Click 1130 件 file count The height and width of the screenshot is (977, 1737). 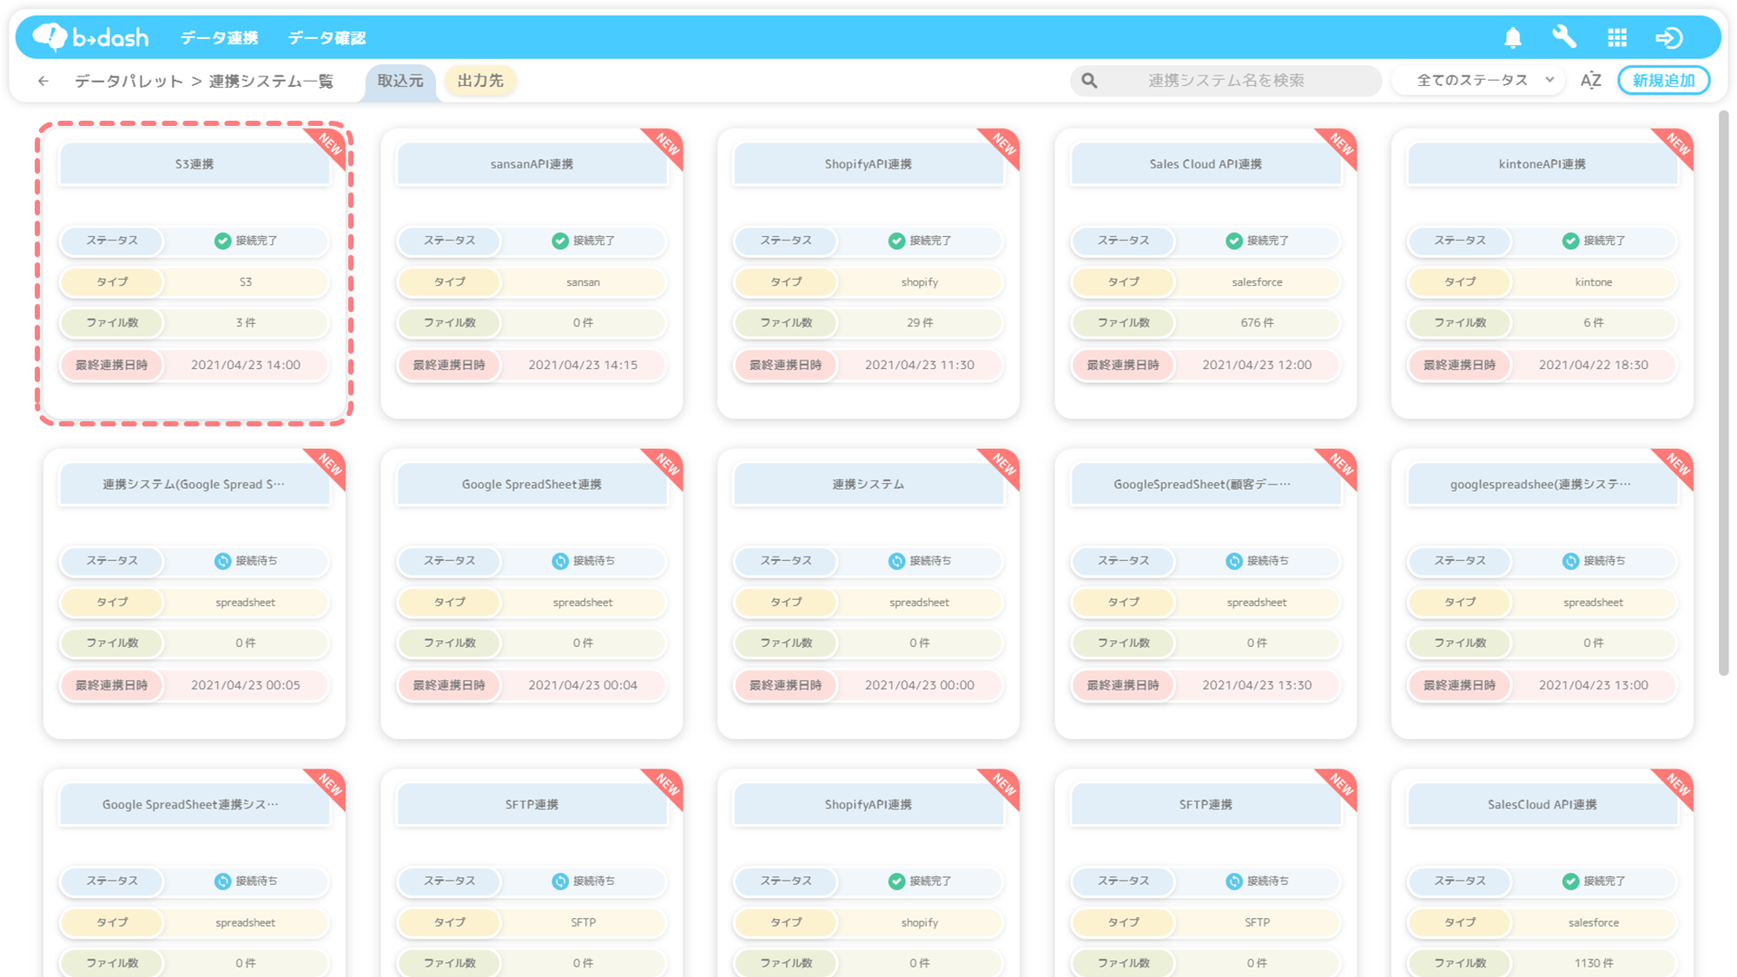1594,963
